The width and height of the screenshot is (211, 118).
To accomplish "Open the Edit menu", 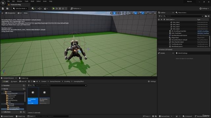I will pyautogui.click(x=13, y=1).
